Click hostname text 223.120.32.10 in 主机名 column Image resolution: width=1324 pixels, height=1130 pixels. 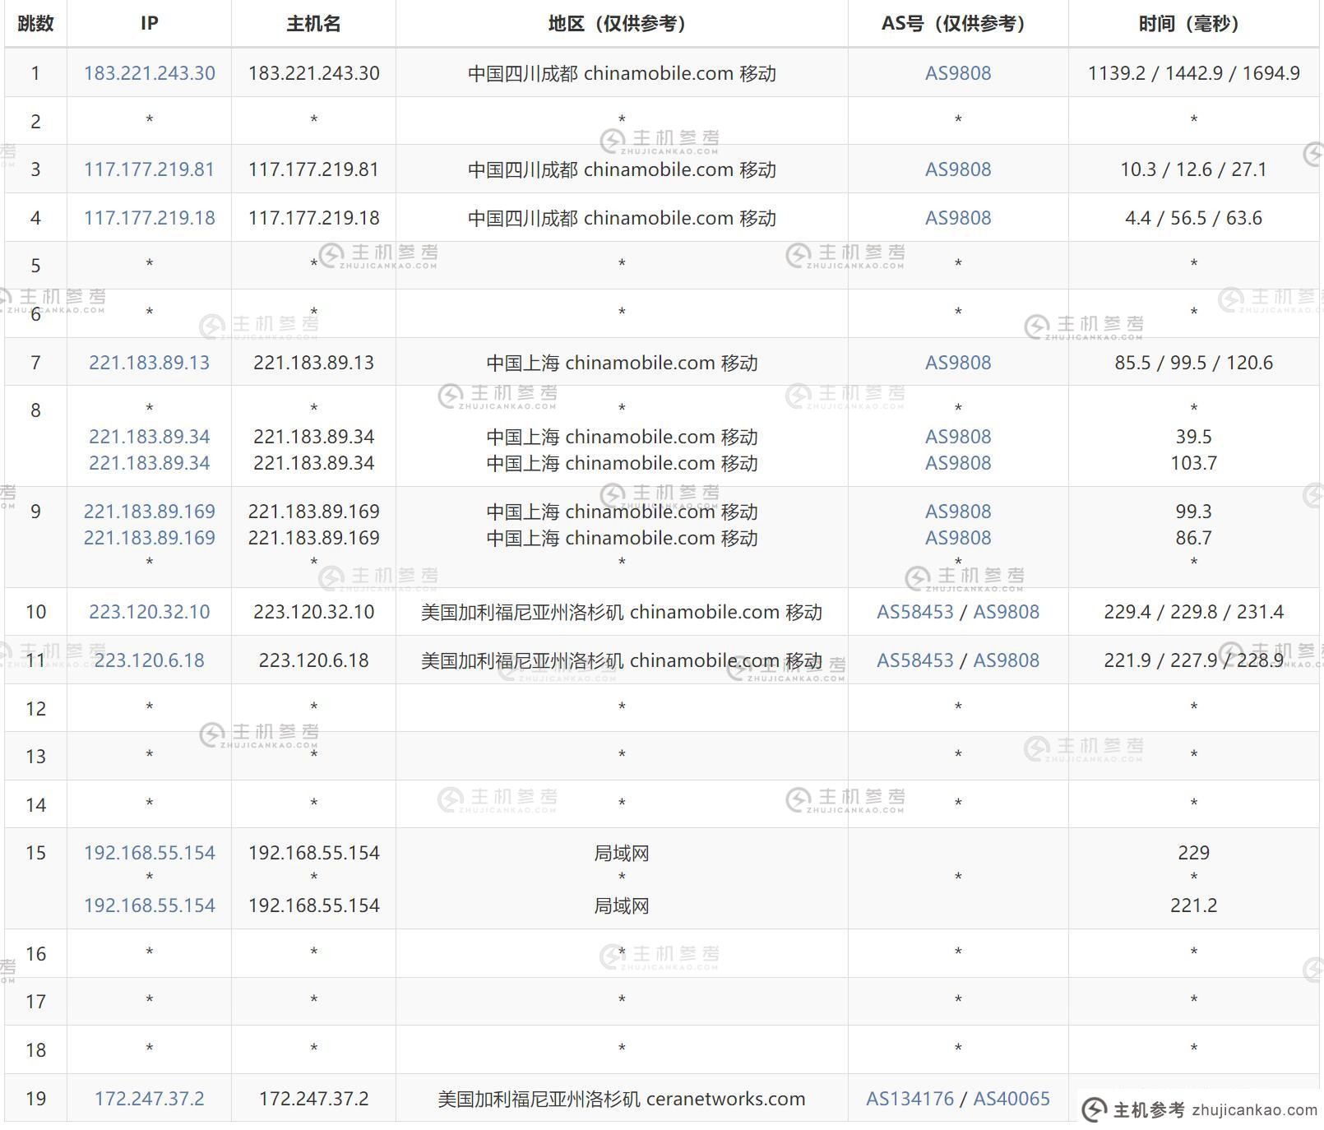pos(313,612)
